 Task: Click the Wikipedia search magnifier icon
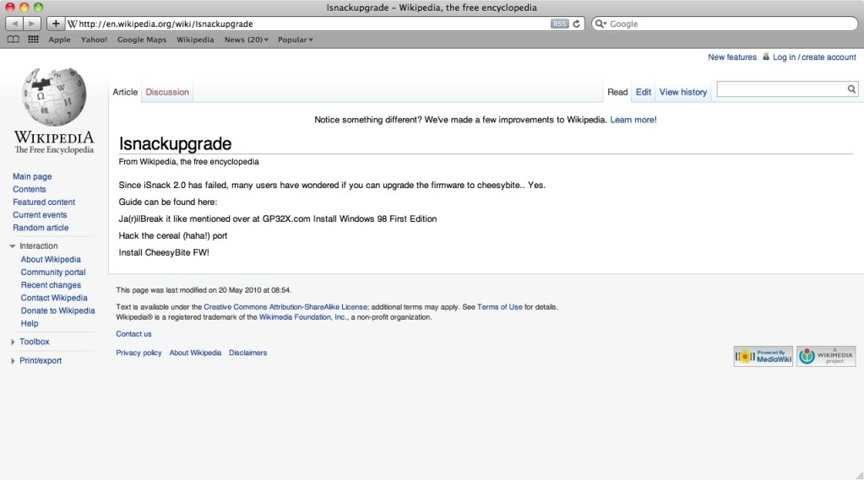tap(851, 89)
